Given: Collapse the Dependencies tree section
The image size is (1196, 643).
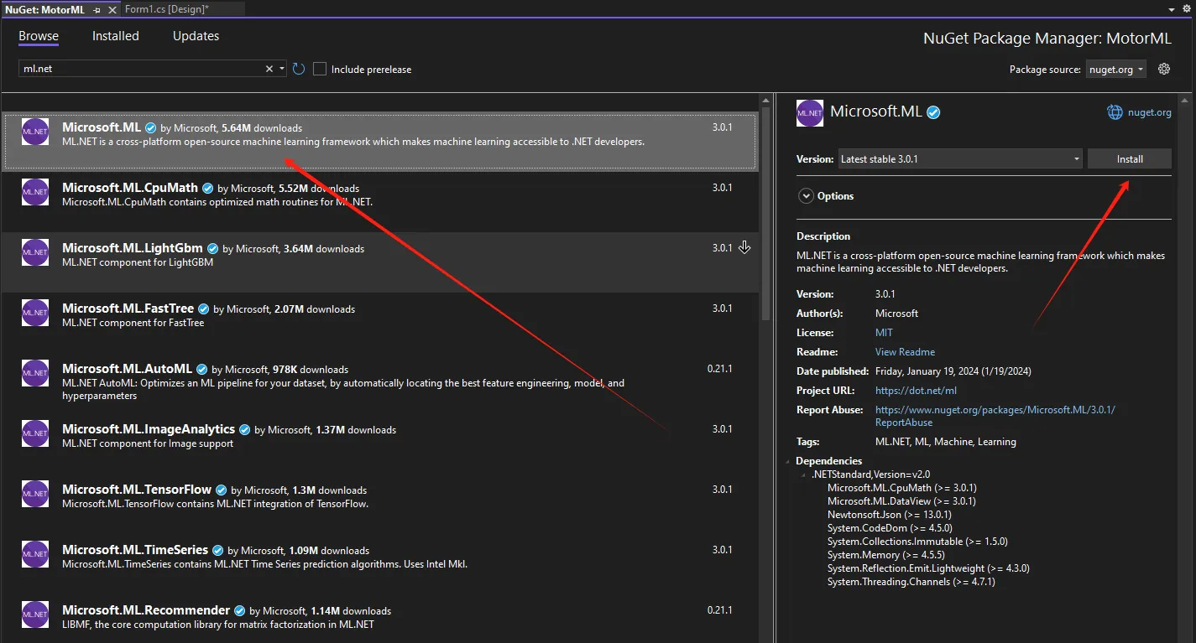Looking at the screenshot, I should [789, 461].
